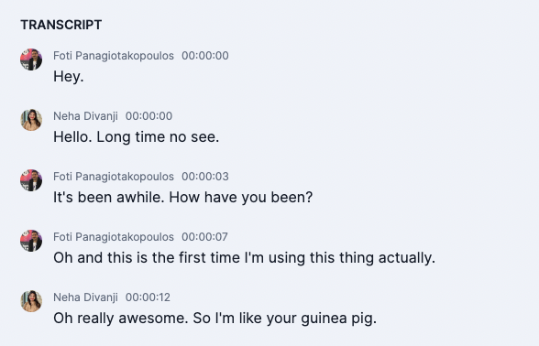Screen dimensions: 539x346
Task: Click the transcript line "Hey."
Action: pyautogui.click(x=69, y=76)
